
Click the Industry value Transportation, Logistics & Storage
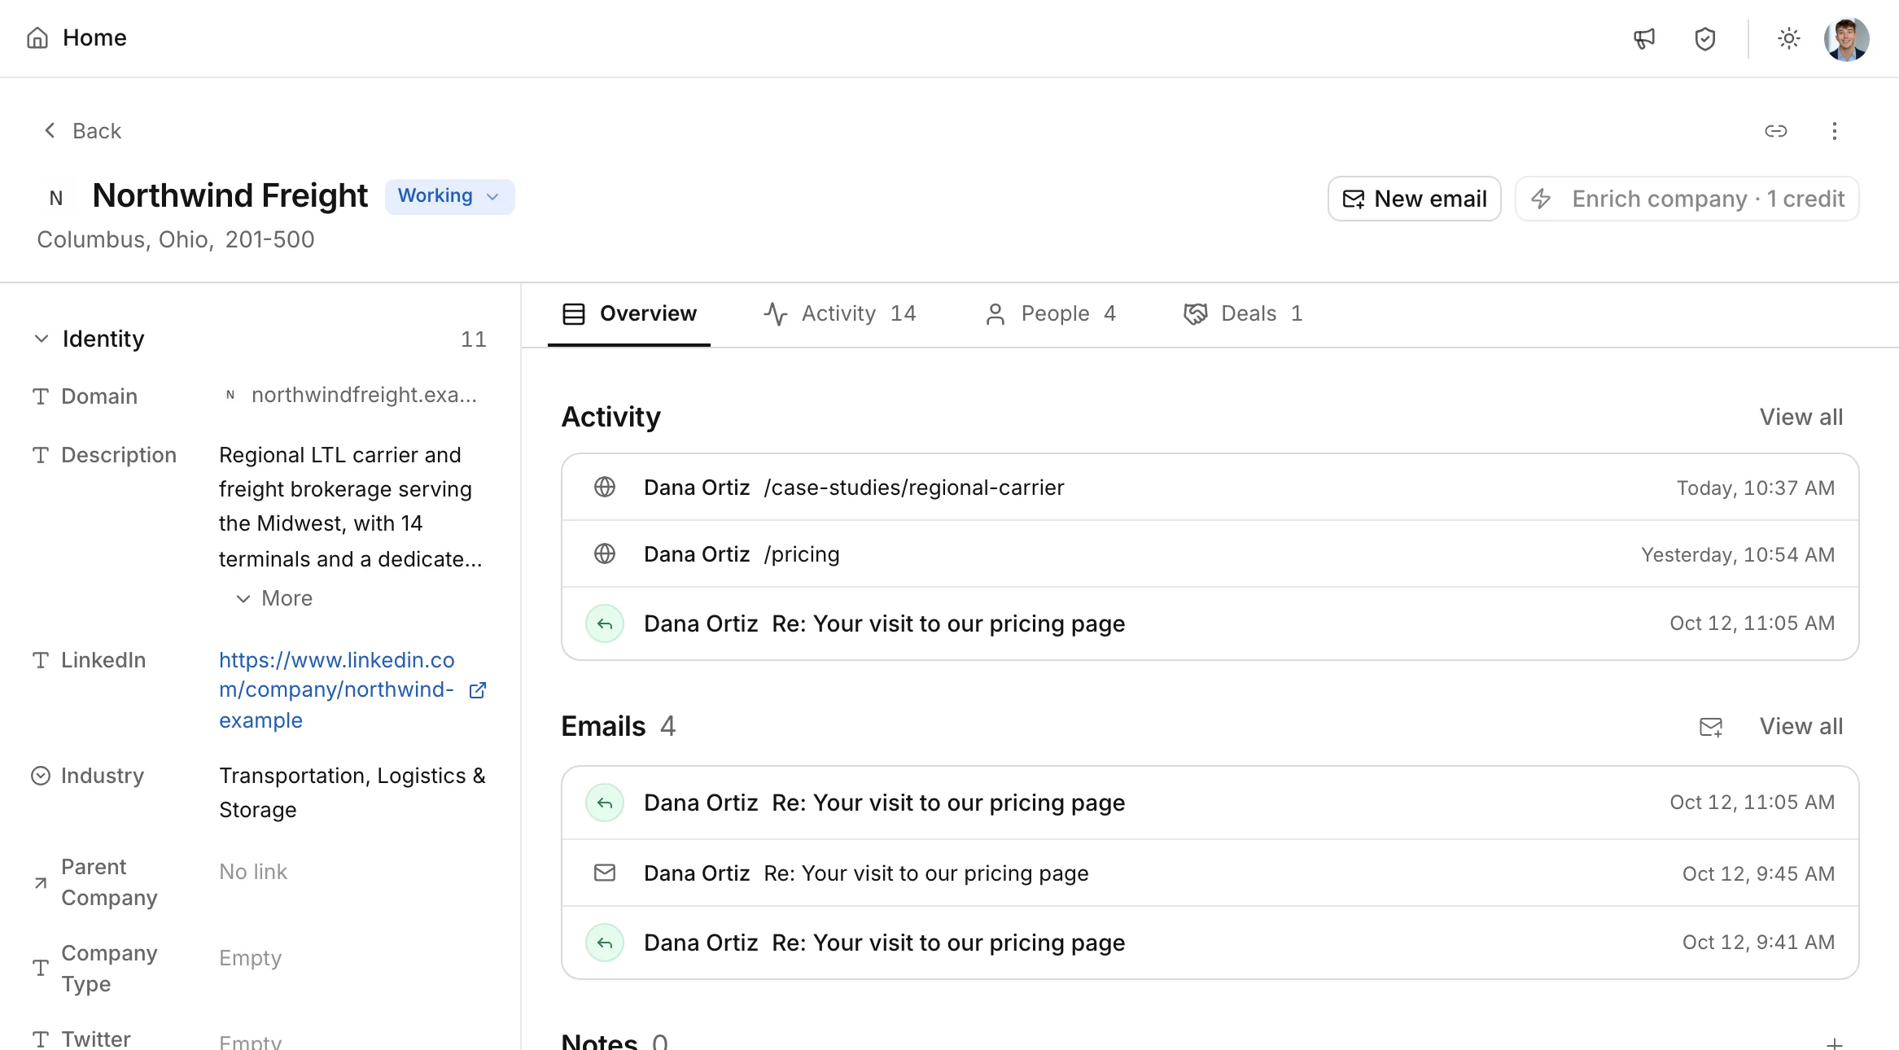pyautogui.click(x=352, y=793)
